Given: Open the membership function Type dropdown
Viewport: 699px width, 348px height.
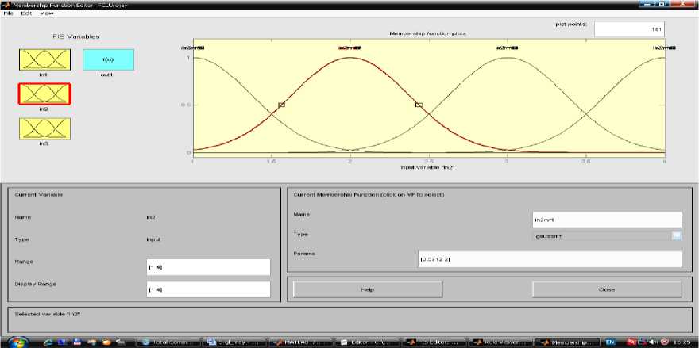Looking at the screenshot, I should coord(676,235).
